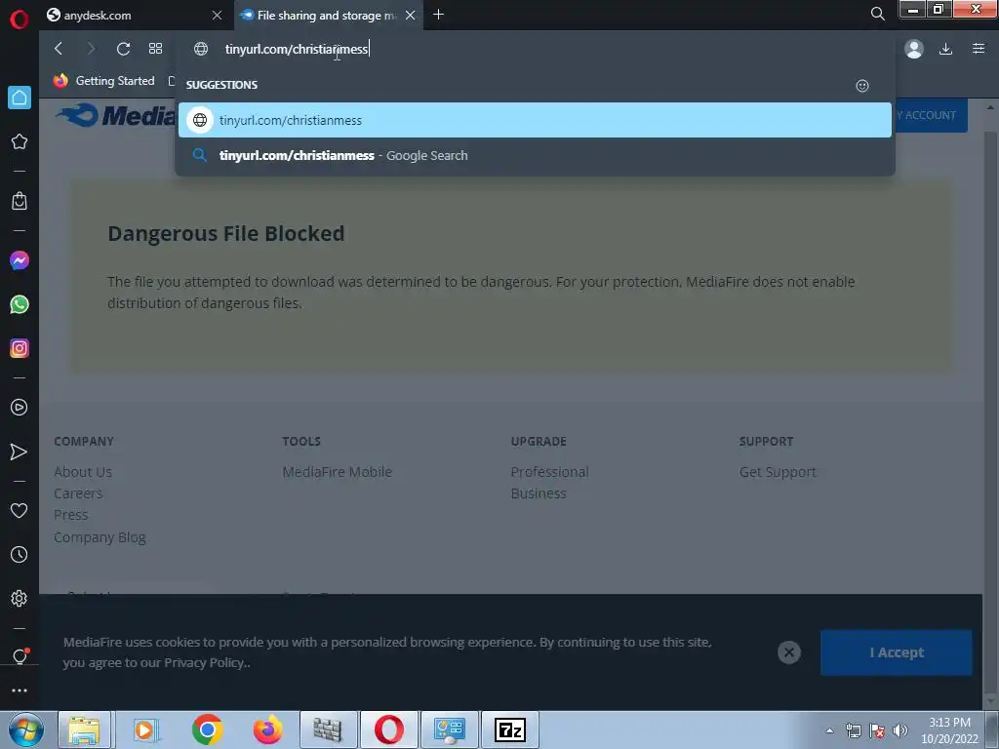Viewport: 999px width, 749px height.
Task: Open Action Center flag tray icon
Action: 877,730
